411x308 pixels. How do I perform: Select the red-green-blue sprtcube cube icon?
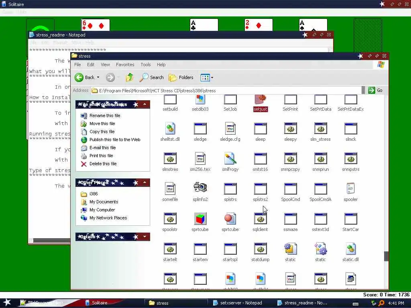click(200, 219)
